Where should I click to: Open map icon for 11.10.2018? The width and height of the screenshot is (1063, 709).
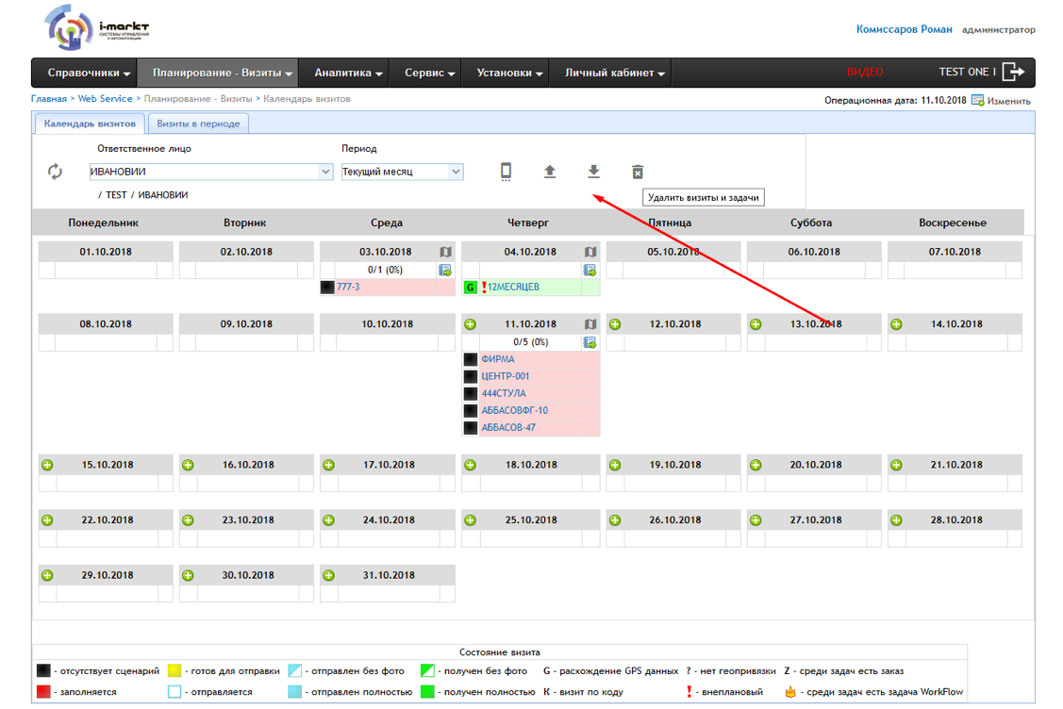(590, 324)
